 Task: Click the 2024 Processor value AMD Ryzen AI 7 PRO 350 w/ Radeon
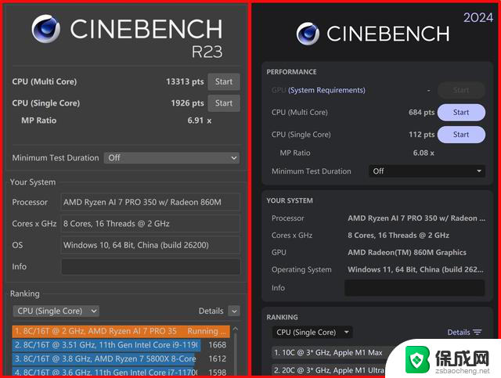416,218
